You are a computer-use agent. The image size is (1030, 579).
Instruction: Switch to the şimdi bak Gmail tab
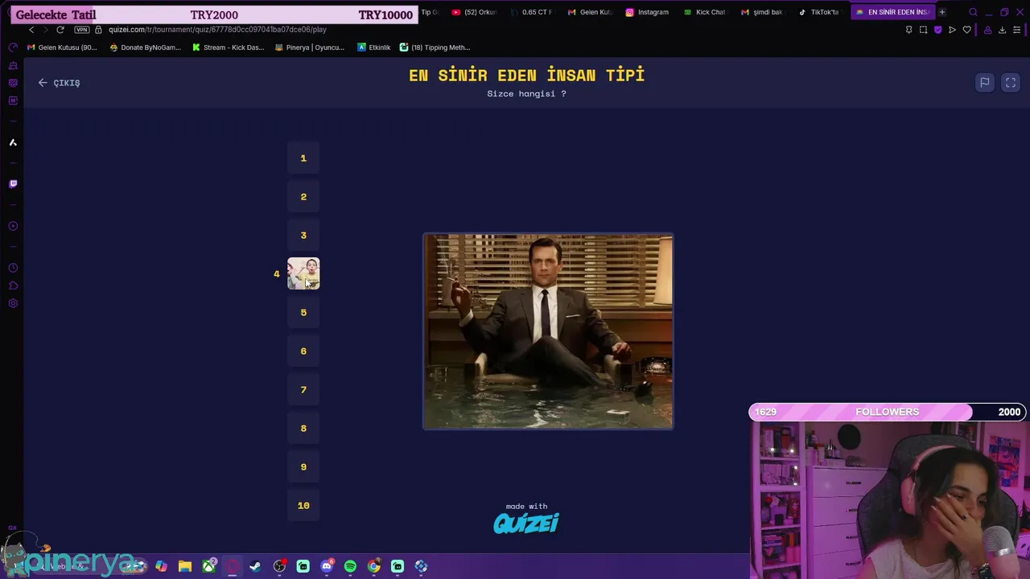pyautogui.click(x=762, y=12)
